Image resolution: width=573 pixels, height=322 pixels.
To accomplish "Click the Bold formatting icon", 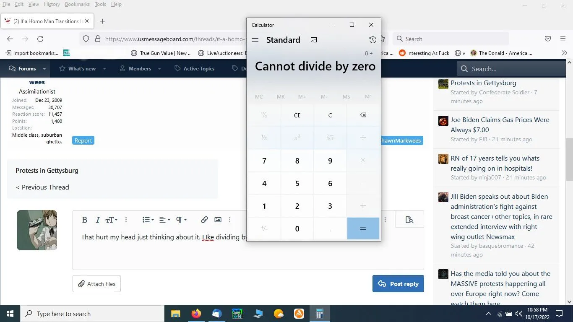I will pos(85,220).
